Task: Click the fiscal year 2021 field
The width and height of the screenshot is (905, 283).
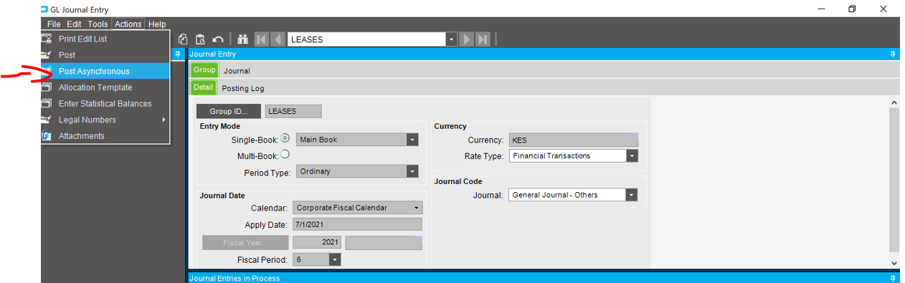Action: [316, 243]
